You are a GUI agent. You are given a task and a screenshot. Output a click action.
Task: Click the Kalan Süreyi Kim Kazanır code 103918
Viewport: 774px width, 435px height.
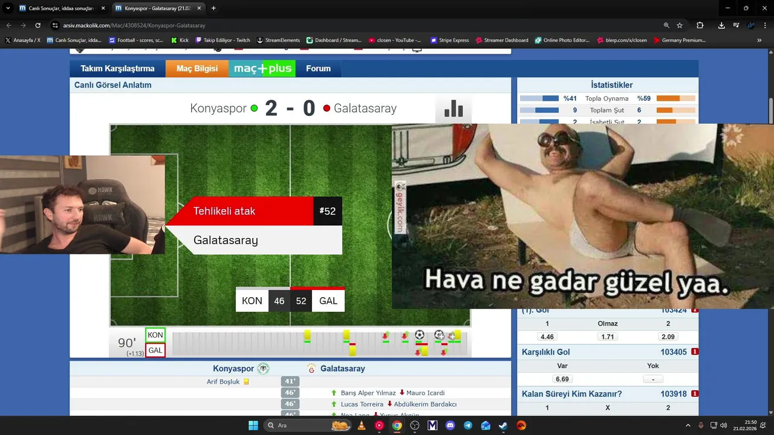(674, 394)
